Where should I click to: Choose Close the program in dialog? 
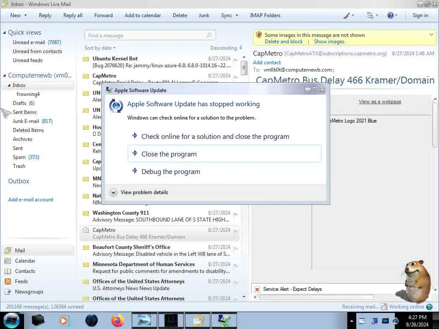tap(225, 154)
